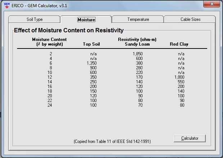Image resolution: width=223 pixels, height=158 pixels.
Task: Select the Moisture tab
Action: (86, 19)
